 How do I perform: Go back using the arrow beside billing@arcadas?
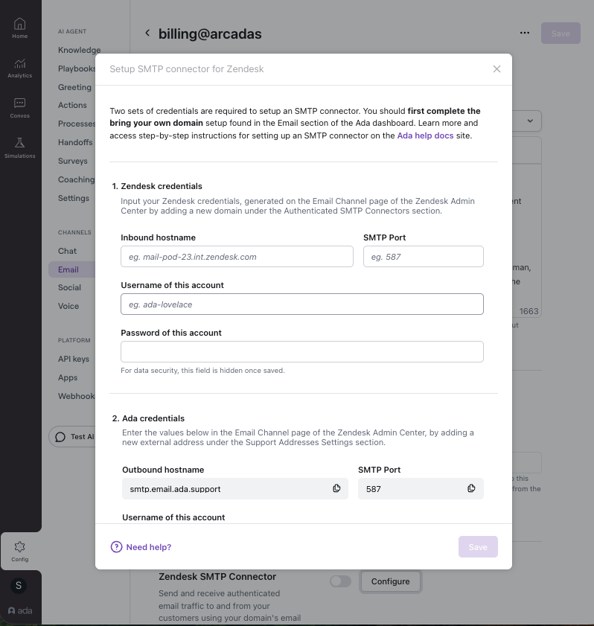147,33
